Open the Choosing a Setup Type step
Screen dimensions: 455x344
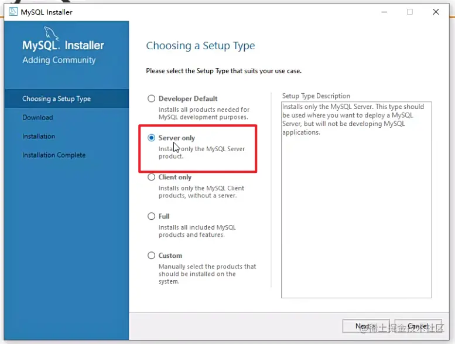66,98
